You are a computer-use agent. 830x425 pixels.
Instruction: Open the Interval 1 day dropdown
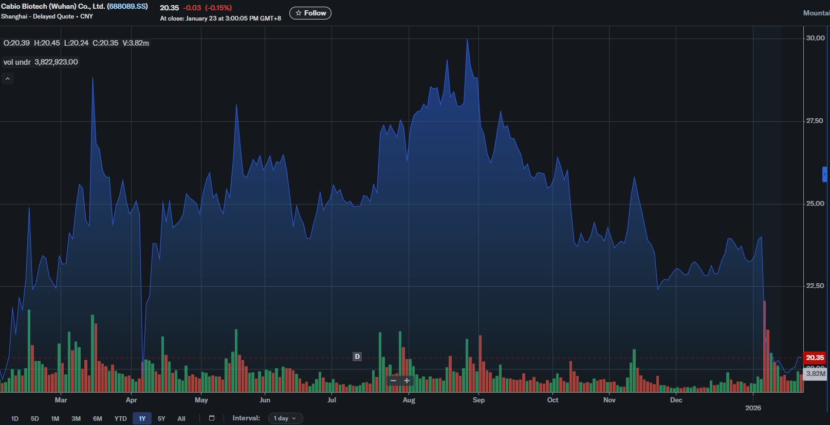[x=285, y=418]
